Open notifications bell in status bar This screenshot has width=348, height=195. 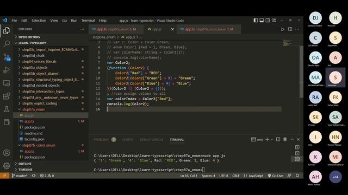pos(297,175)
